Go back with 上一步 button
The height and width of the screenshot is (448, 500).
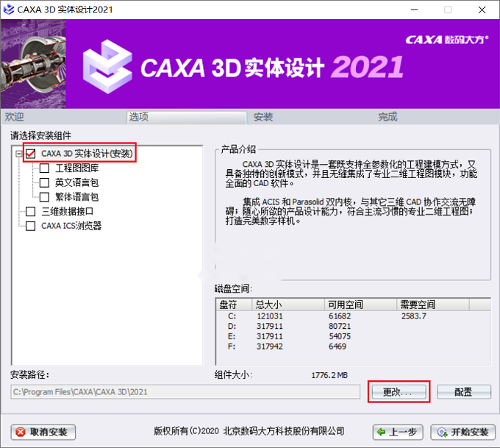(398, 432)
